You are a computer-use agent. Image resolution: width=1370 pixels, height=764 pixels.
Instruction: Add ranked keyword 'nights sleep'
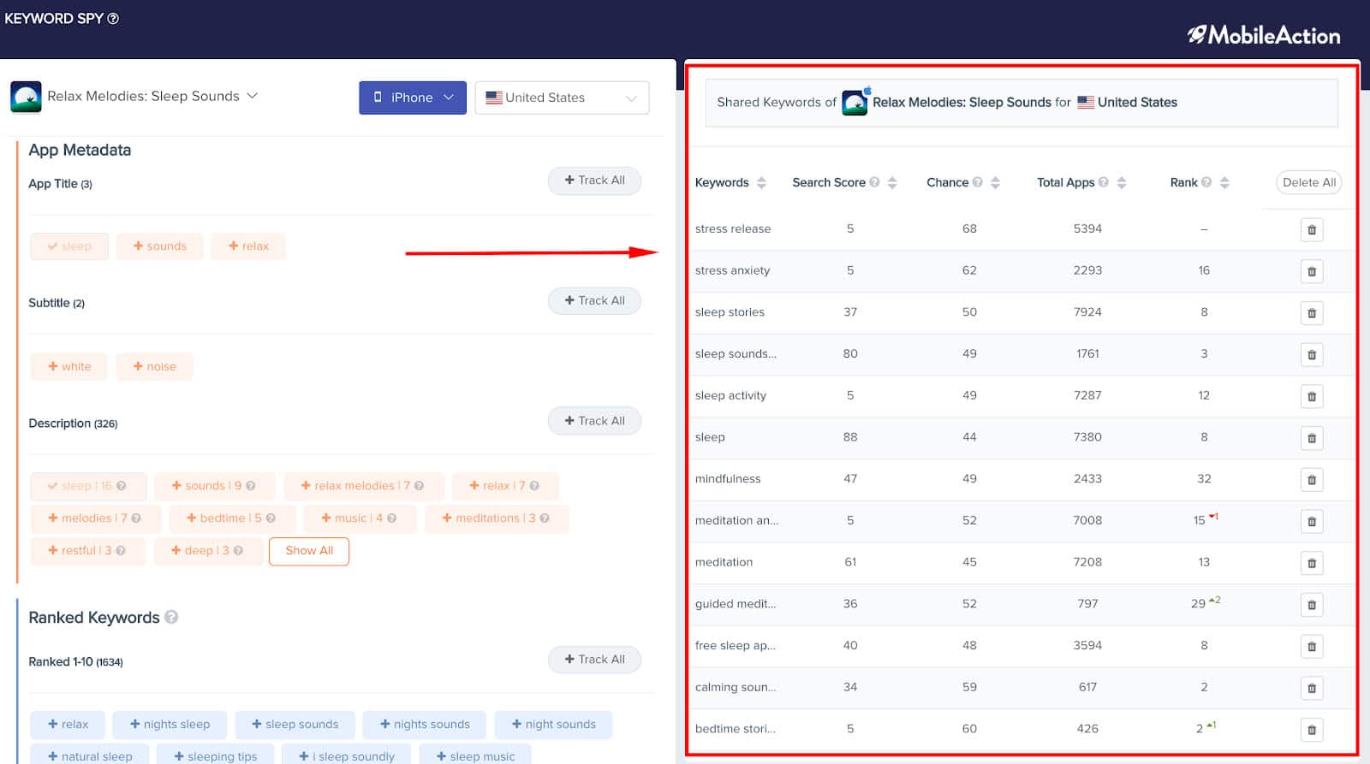tap(170, 725)
